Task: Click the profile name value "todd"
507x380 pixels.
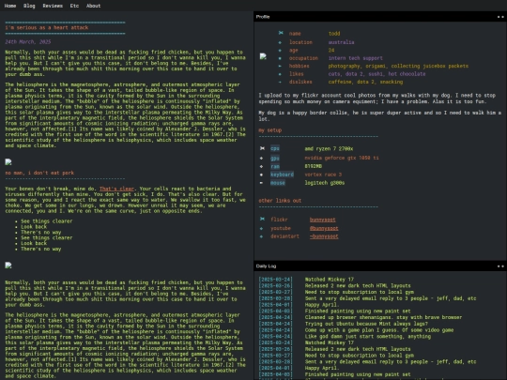Action: point(334,33)
